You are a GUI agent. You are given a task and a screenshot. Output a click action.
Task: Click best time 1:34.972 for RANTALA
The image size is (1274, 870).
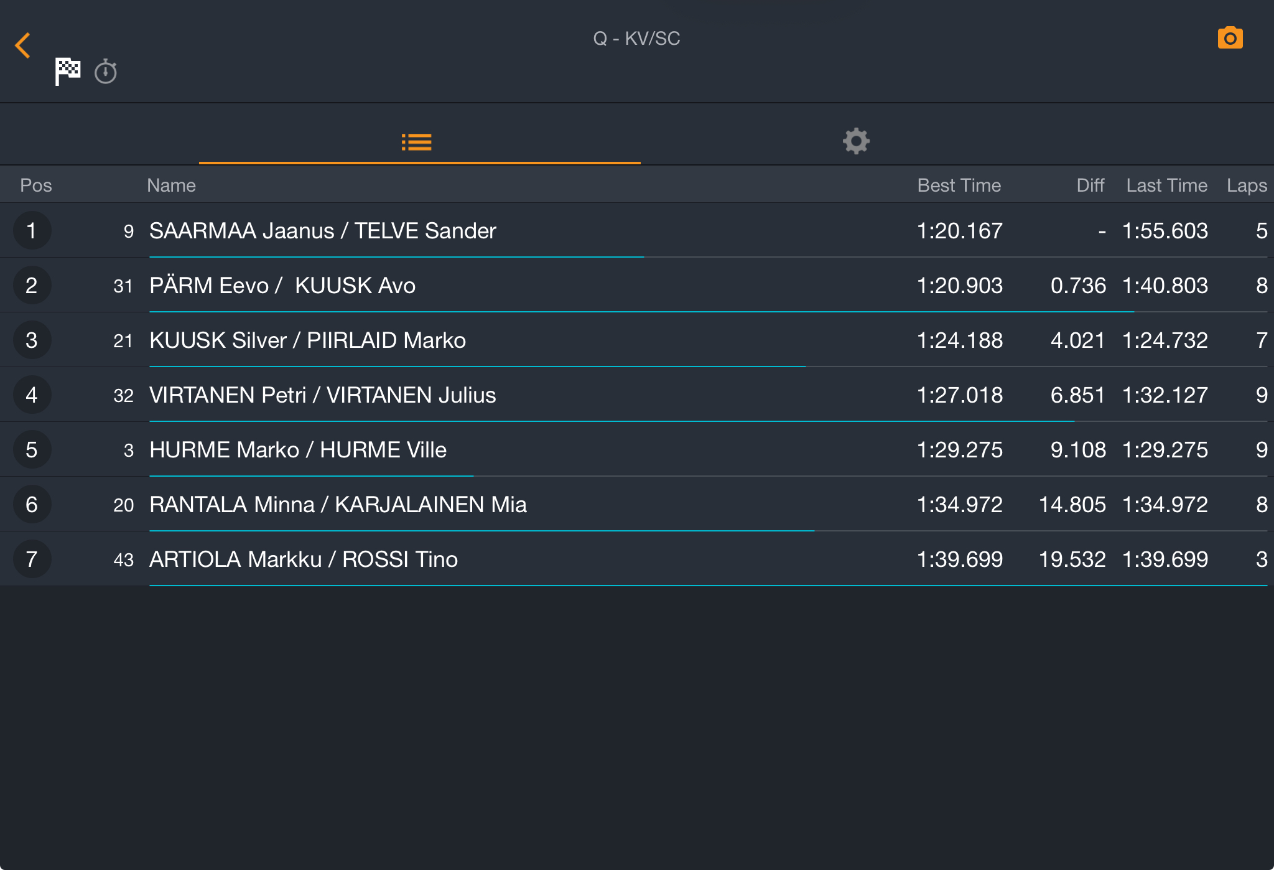960,505
